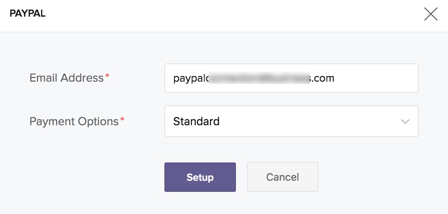Click the dropdown chevron in Payment Options

405,122
